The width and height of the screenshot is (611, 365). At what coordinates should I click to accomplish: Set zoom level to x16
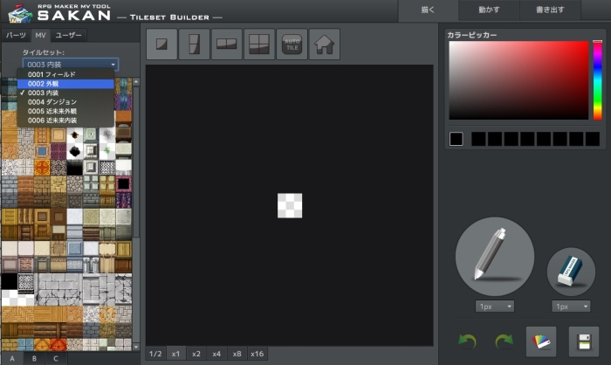tap(257, 354)
